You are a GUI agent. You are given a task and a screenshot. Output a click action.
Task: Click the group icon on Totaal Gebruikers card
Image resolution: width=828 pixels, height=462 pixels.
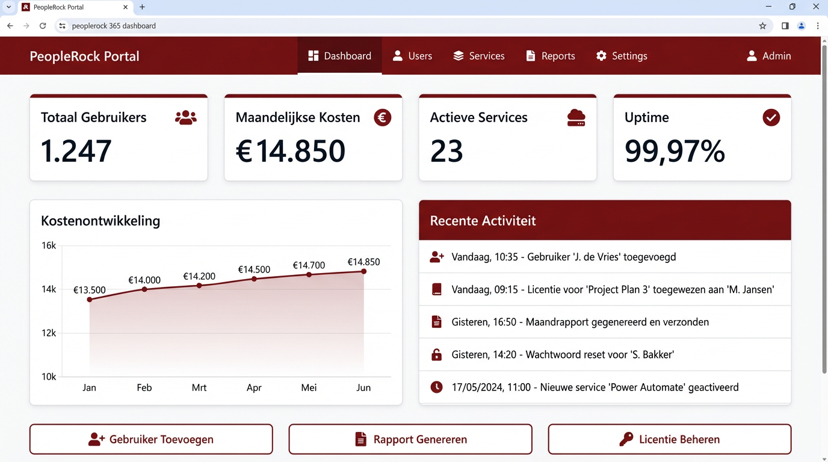tap(185, 117)
